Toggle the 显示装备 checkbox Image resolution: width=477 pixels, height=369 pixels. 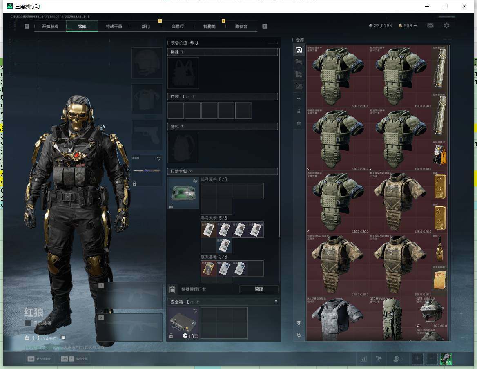(x=28, y=323)
